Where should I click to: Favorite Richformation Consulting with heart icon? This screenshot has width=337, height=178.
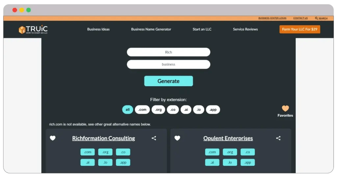53,138
